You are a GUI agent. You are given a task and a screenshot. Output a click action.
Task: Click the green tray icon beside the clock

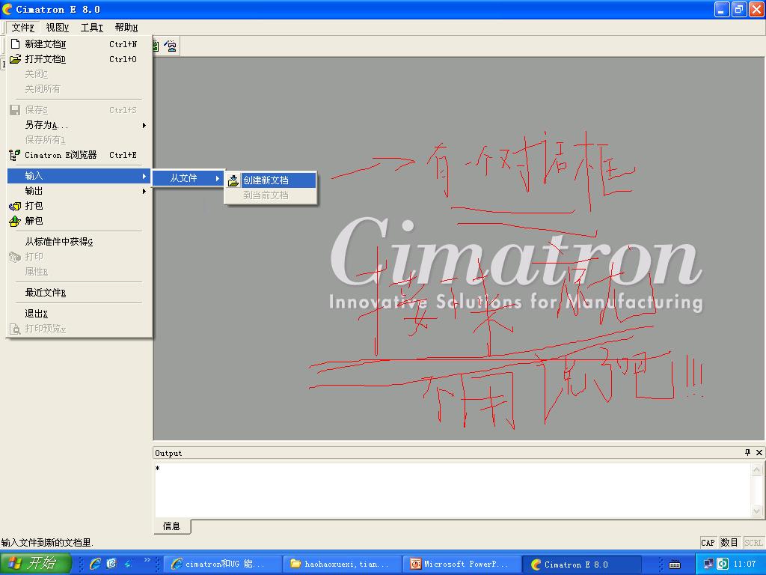pos(723,564)
